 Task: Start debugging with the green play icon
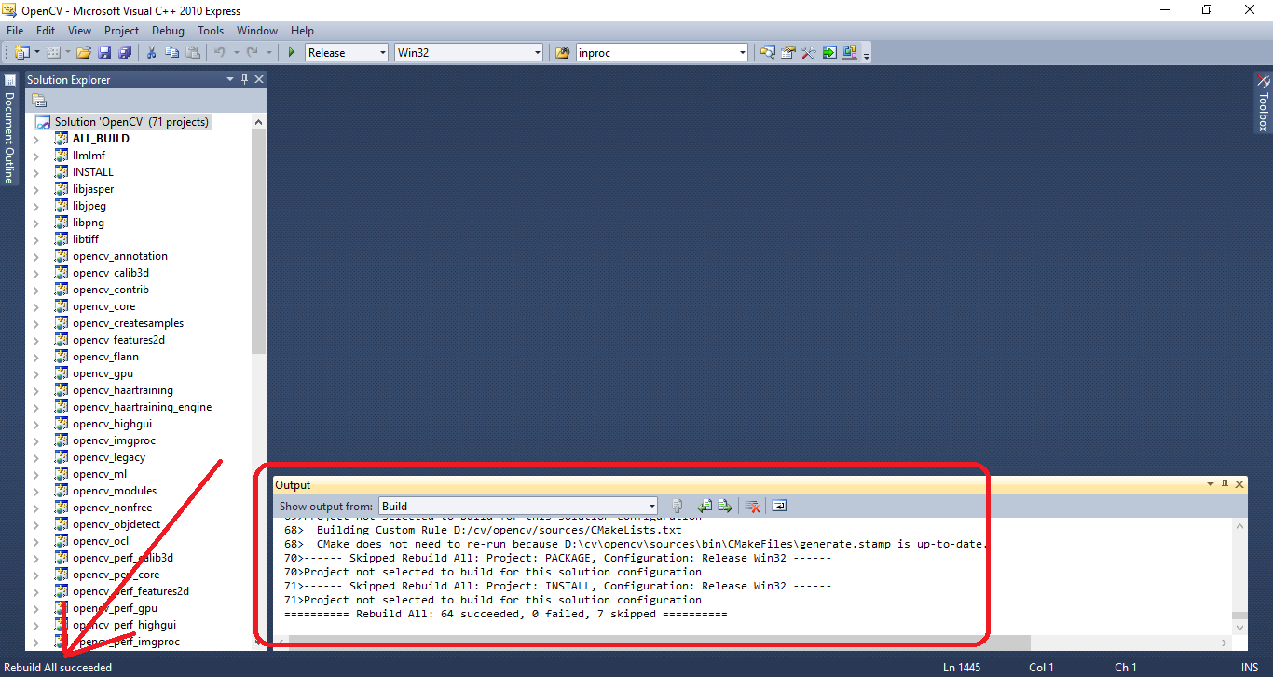pyautogui.click(x=292, y=52)
